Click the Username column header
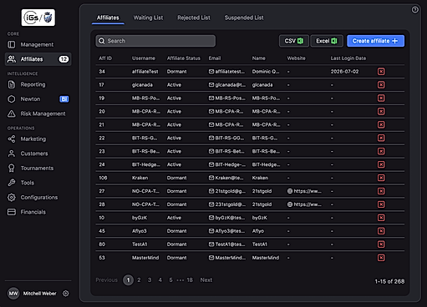 tap(144, 58)
